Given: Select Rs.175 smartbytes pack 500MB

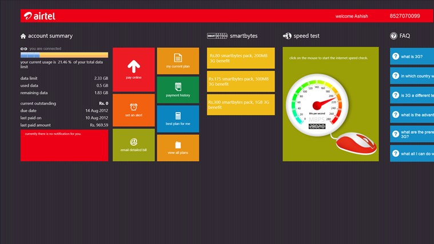Looking at the screenshot, I should 241,81.
